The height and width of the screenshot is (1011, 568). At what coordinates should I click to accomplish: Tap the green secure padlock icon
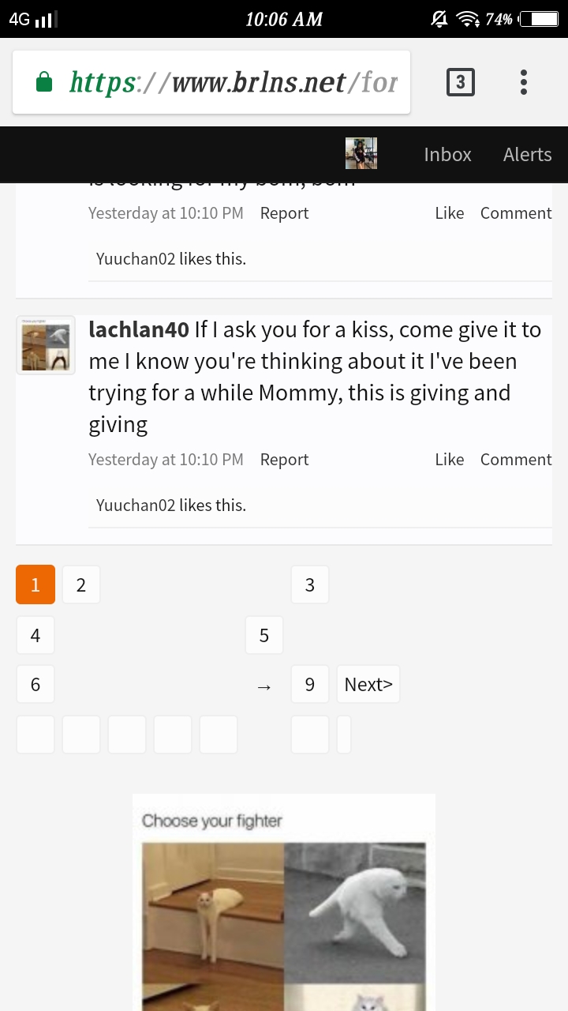click(x=44, y=82)
